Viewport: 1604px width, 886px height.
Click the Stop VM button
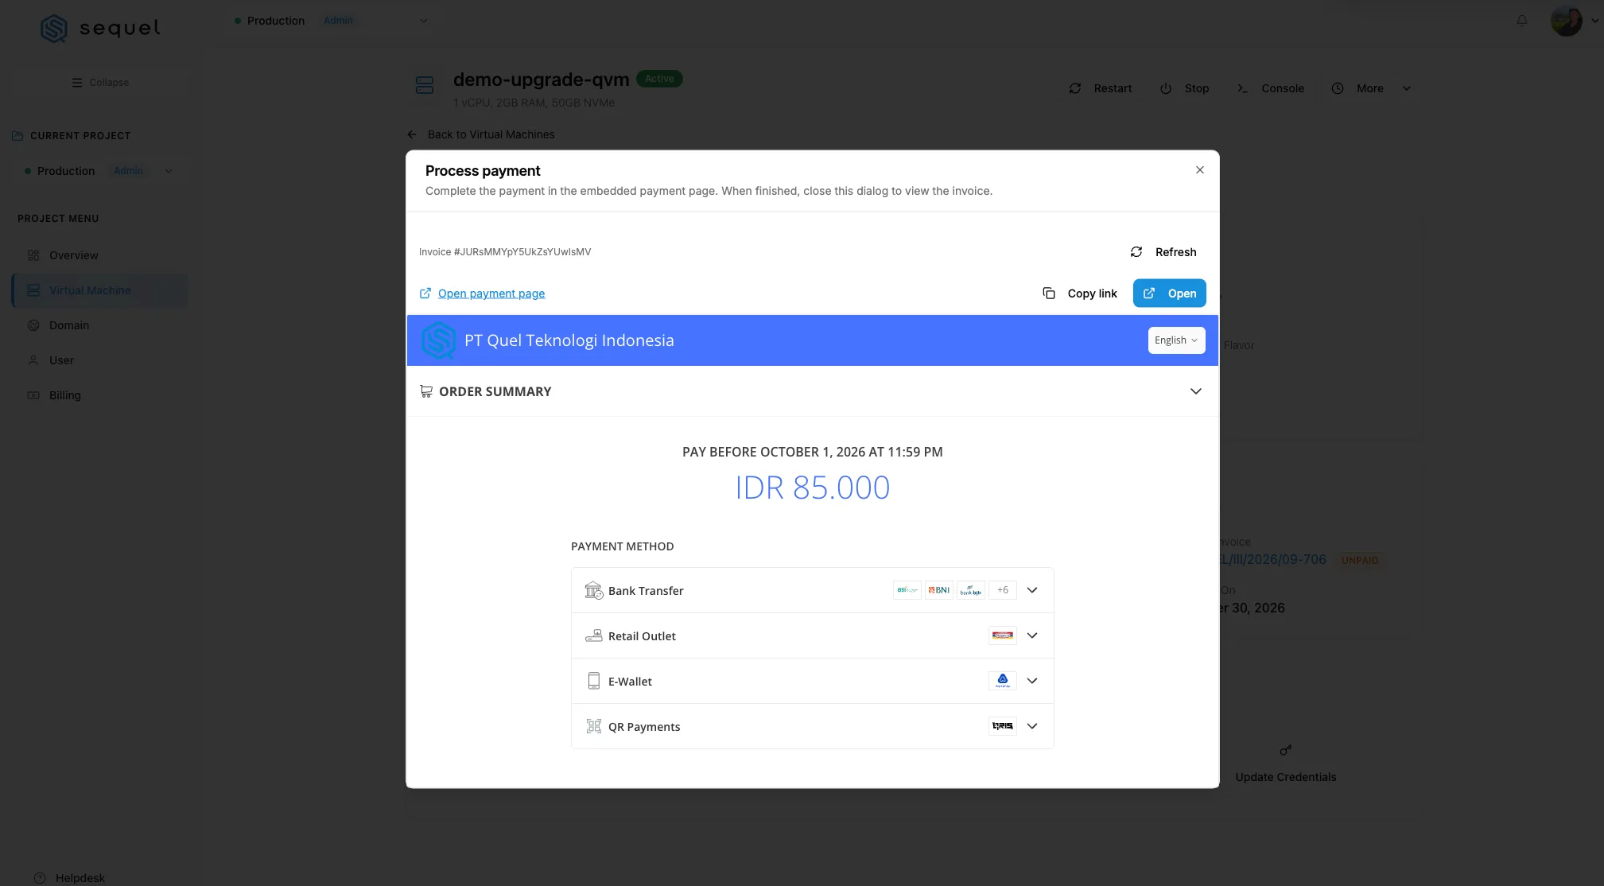point(1184,88)
